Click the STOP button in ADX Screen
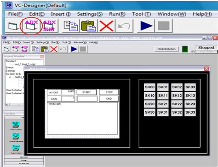This screenshot has height=167, width=218. 109,92
